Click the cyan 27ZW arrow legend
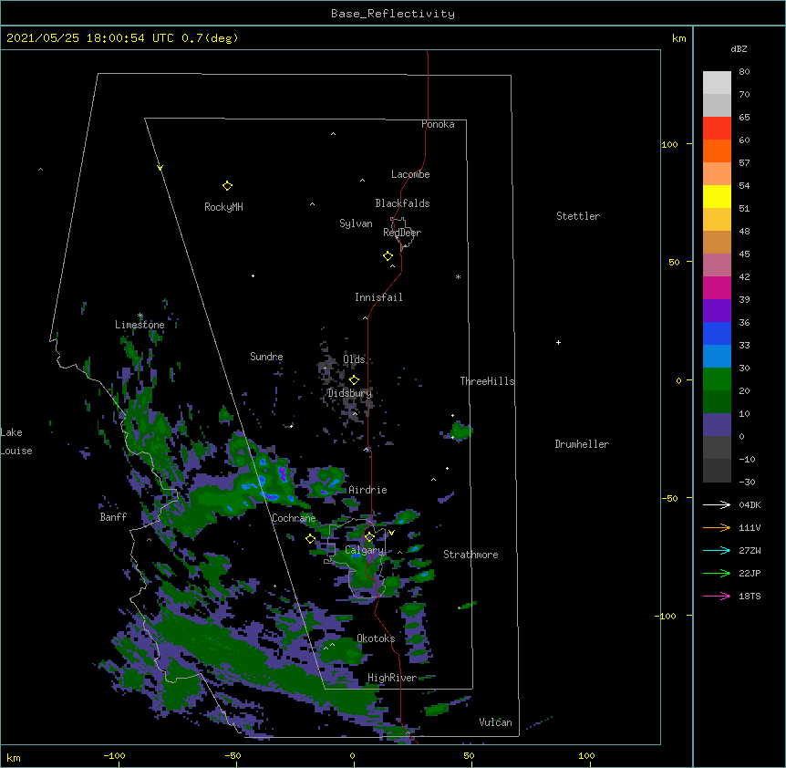 coord(717,550)
